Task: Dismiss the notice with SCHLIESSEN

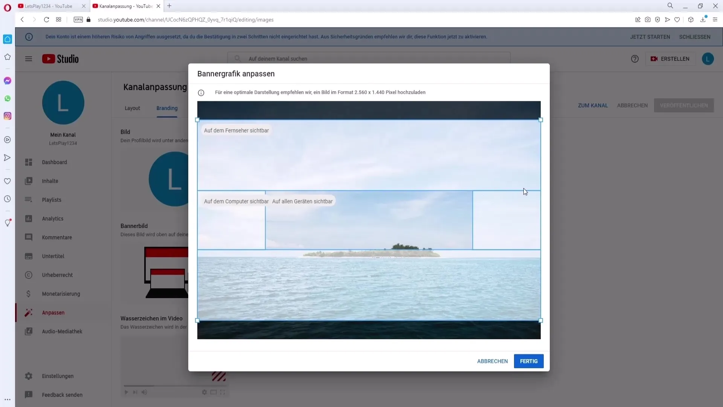Action: pyautogui.click(x=695, y=37)
